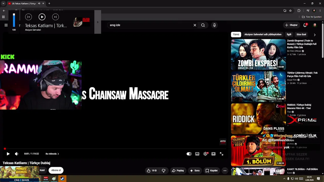The height and width of the screenshot is (182, 324).
Task: Adjust the blue volume bar at 100
Action: (14, 20)
